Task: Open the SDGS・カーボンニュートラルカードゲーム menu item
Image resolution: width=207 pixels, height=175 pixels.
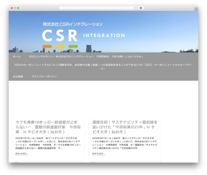Action: click(103, 67)
